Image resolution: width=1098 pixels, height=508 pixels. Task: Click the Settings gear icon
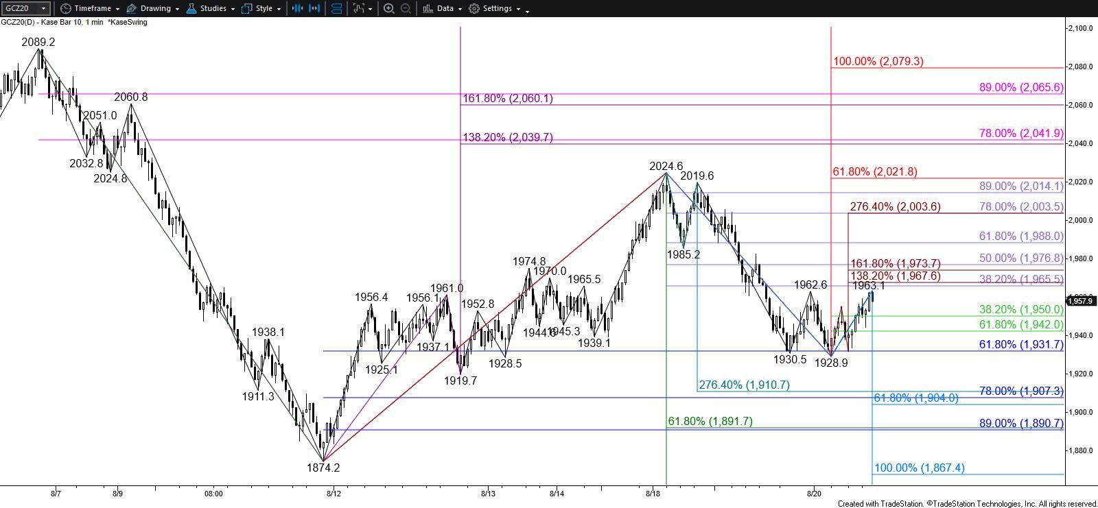(x=474, y=9)
